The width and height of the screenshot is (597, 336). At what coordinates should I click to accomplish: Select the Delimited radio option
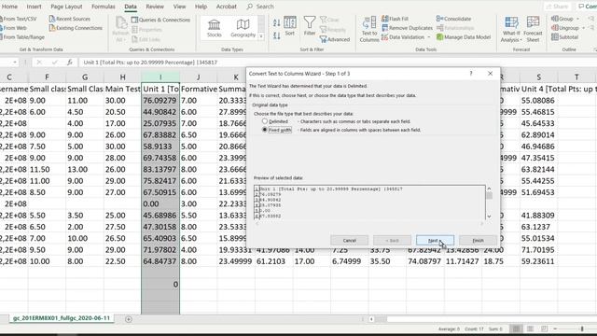265,121
